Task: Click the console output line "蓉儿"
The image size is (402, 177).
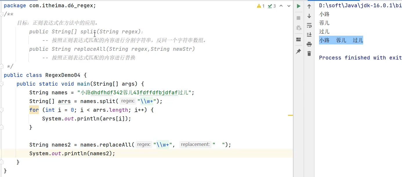Action: coord(324,23)
